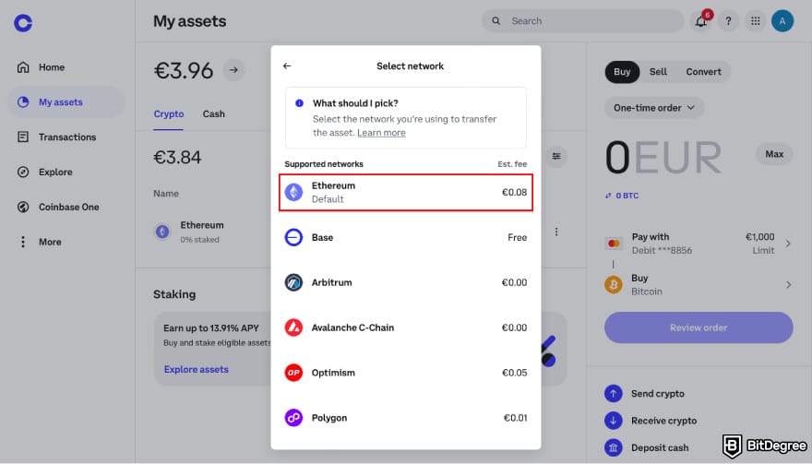
Task: Click the Polygon logo icon
Action: [293, 417]
